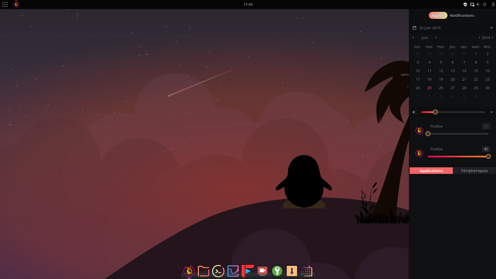The width and height of the screenshot is (496, 279).
Task: Open the applications grid menu in top panel
Action: pyautogui.click(x=5, y=4)
